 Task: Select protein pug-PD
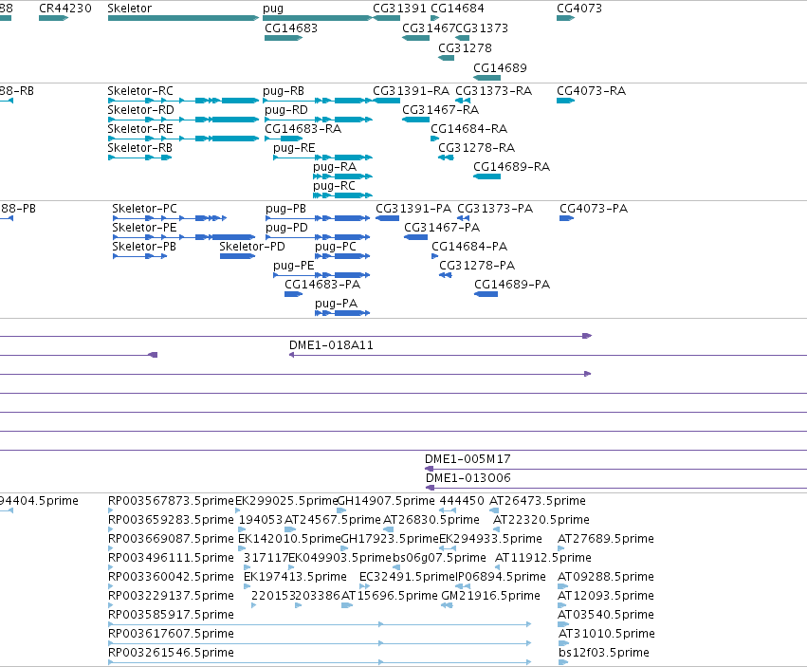pyautogui.click(x=286, y=228)
